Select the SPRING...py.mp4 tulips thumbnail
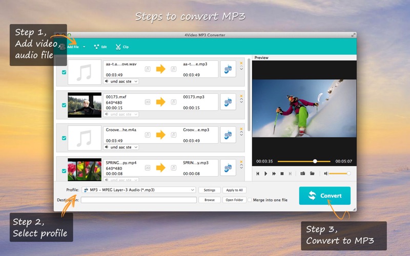The width and height of the screenshot is (410, 256). (85, 169)
